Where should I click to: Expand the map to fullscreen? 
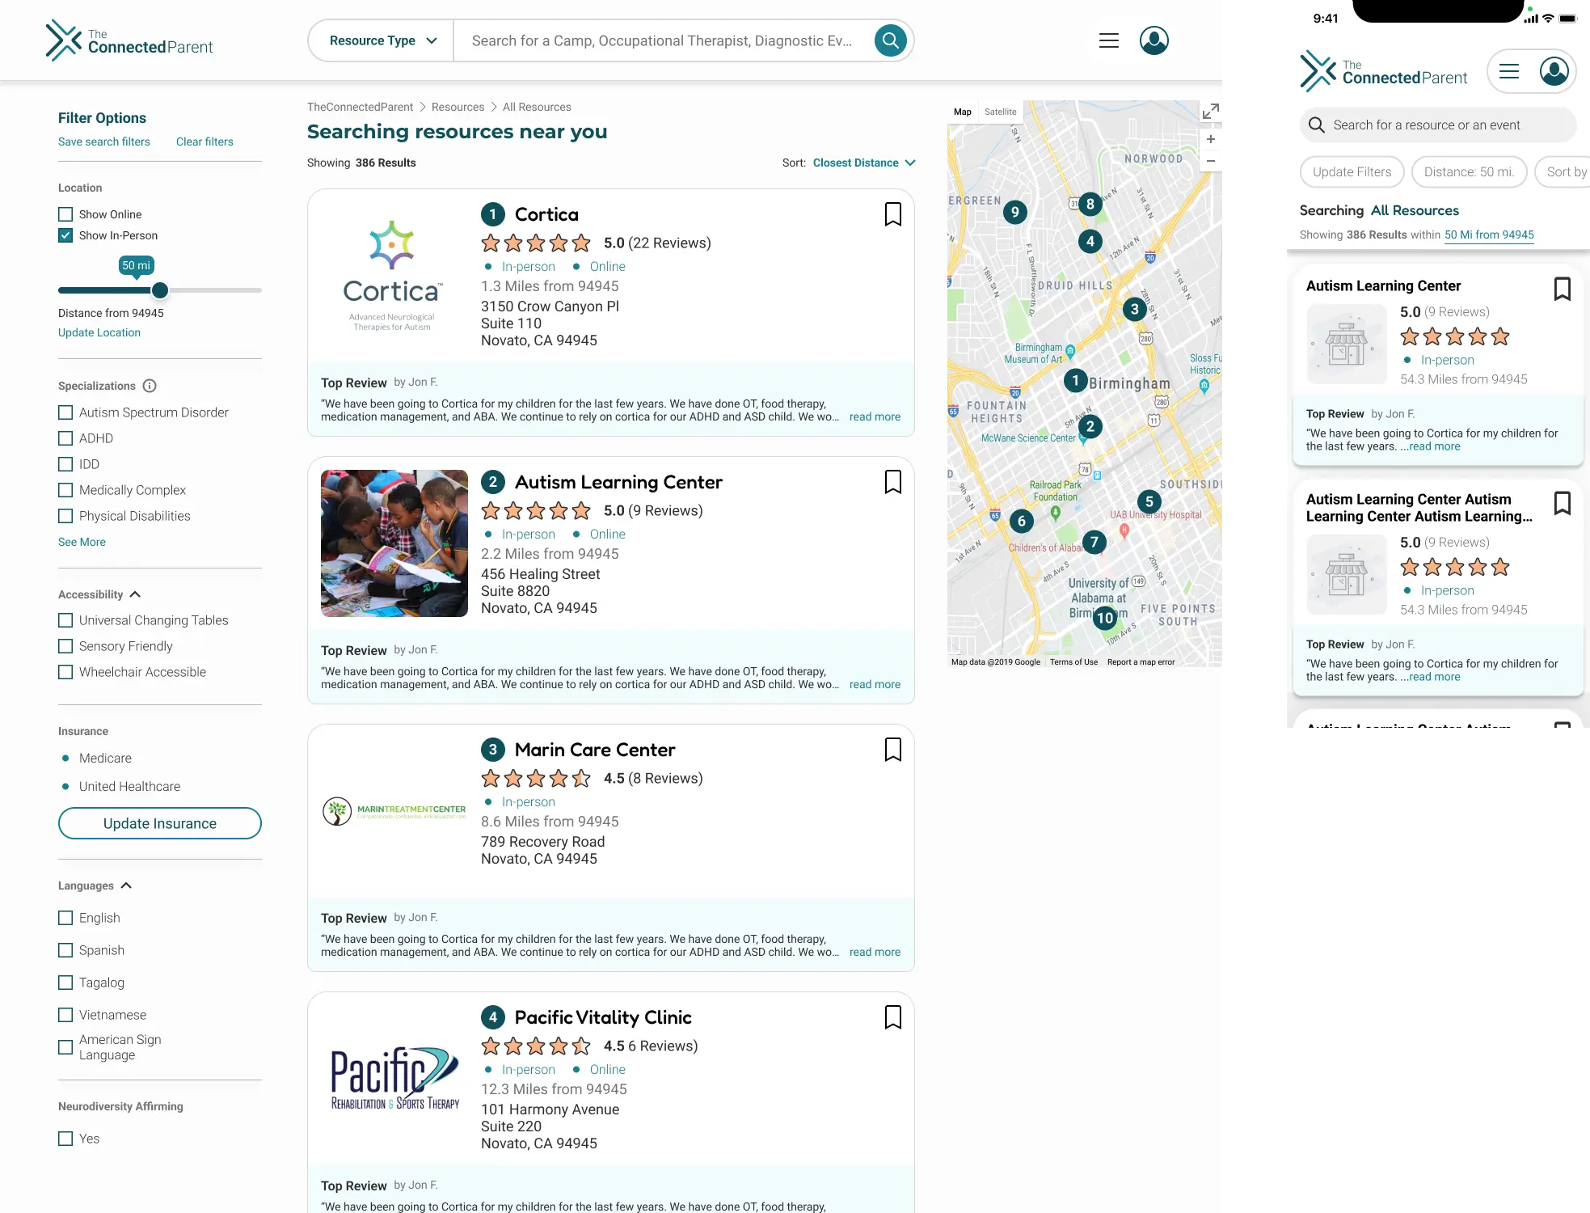pos(1209,111)
